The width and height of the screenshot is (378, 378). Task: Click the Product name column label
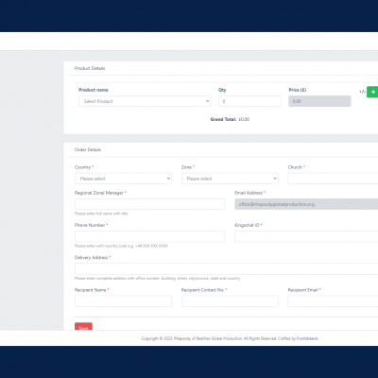[x=94, y=90]
